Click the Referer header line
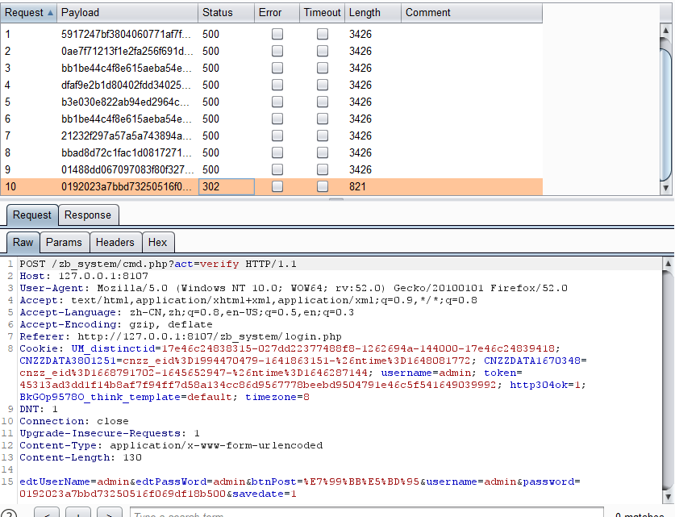Viewport: 675px width, 517px height. [x=181, y=336]
